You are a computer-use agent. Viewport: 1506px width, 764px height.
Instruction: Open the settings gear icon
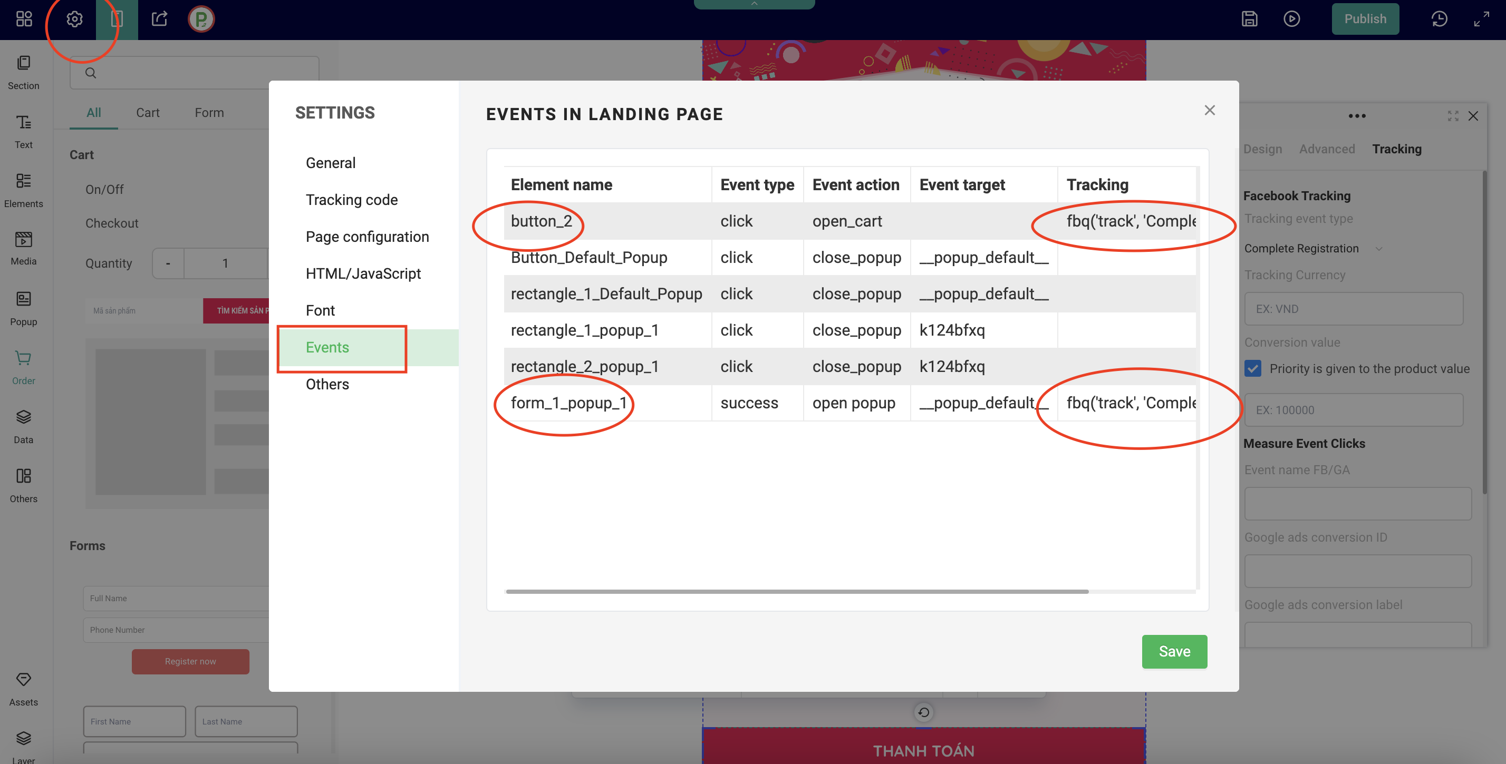74,18
